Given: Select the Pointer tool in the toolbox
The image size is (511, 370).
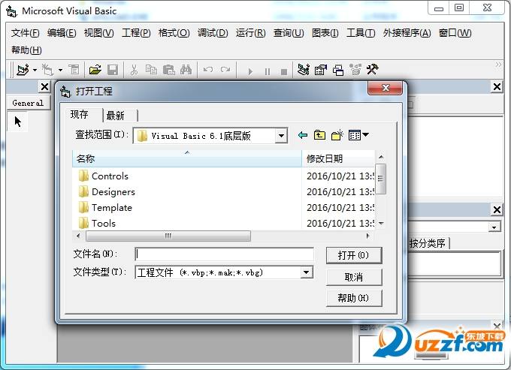Looking at the screenshot, I should (17, 122).
